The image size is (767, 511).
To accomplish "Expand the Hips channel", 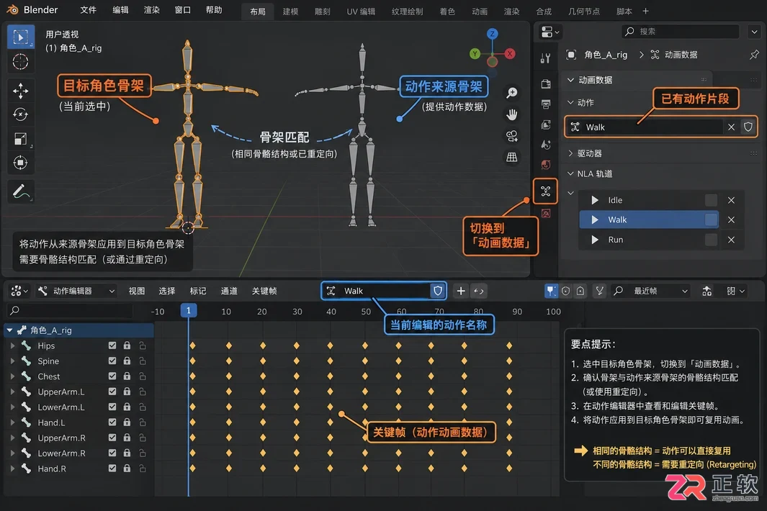I will [x=12, y=345].
